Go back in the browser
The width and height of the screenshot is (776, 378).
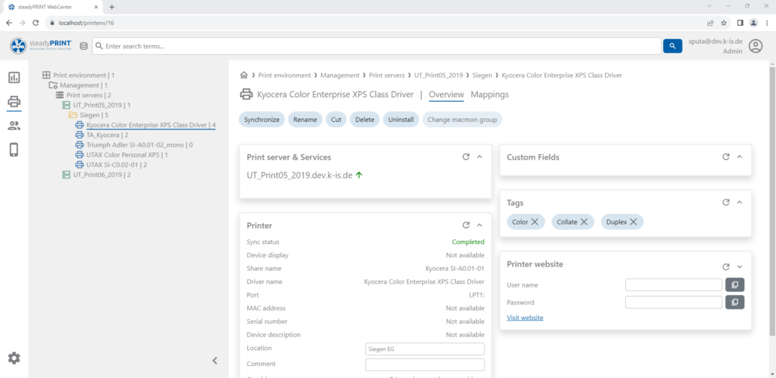pyautogui.click(x=9, y=23)
